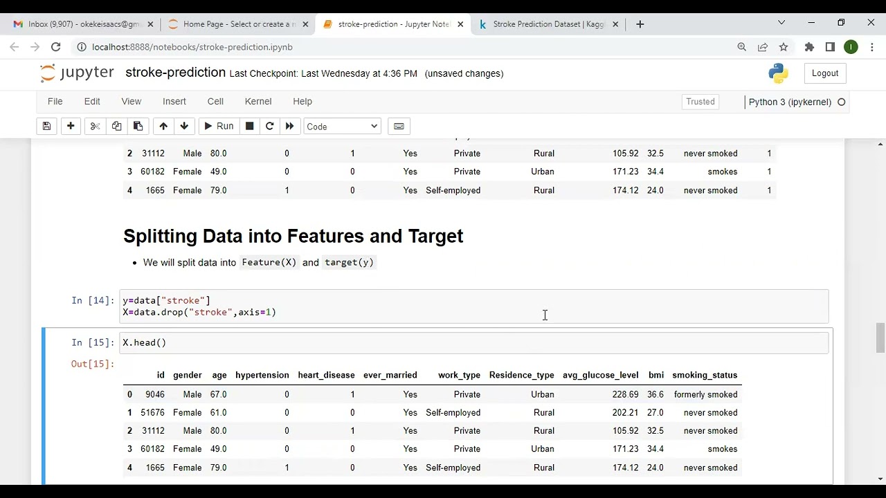
Task: Move selected cell up arrow
Action: pos(163,126)
